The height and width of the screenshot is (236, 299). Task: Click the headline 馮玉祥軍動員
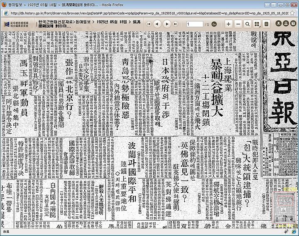click(24, 88)
